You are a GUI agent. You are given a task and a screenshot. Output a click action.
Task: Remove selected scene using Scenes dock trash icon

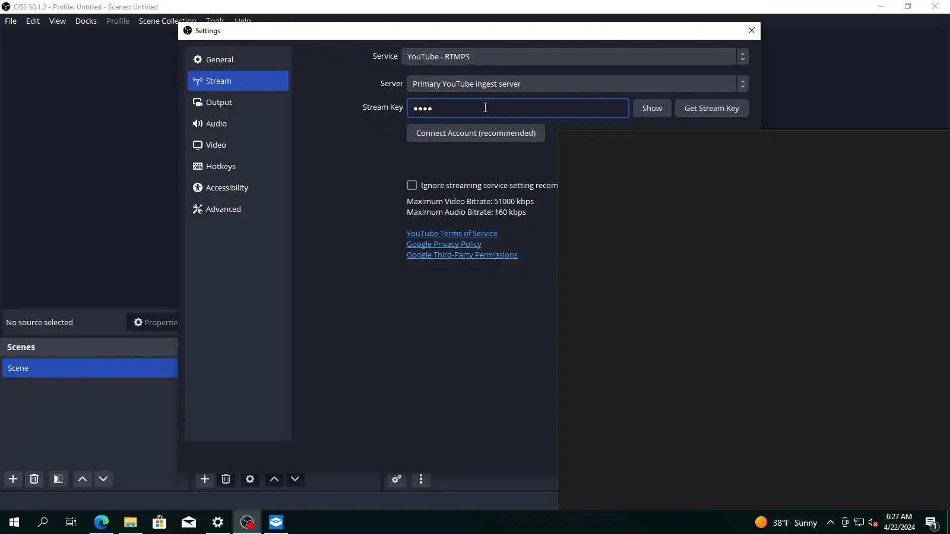(34, 479)
